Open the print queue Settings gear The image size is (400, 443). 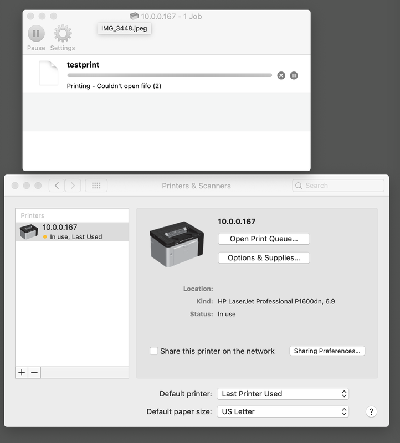[63, 33]
